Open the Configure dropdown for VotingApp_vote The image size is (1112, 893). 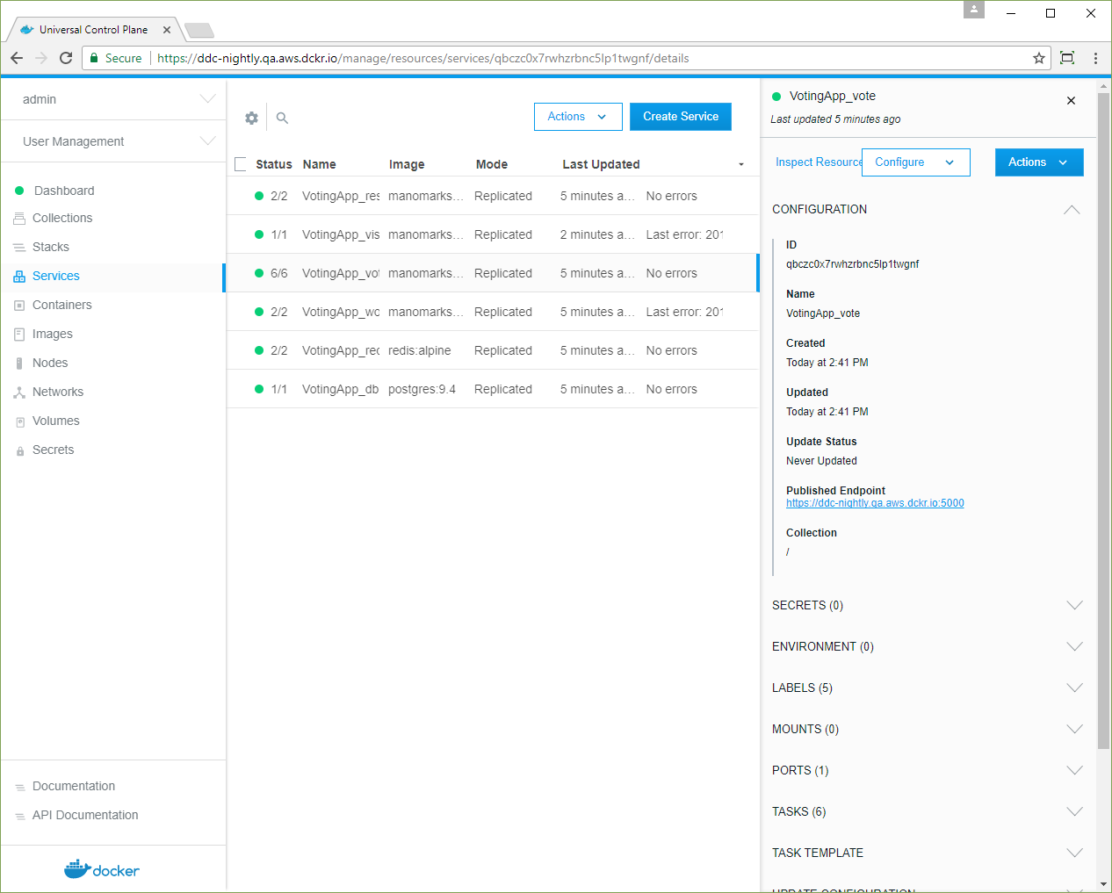[x=915, y=162]
